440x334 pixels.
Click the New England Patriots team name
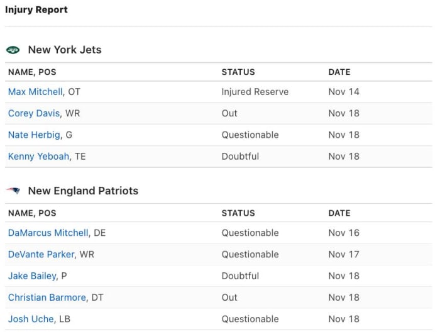(x=83, y=191)
